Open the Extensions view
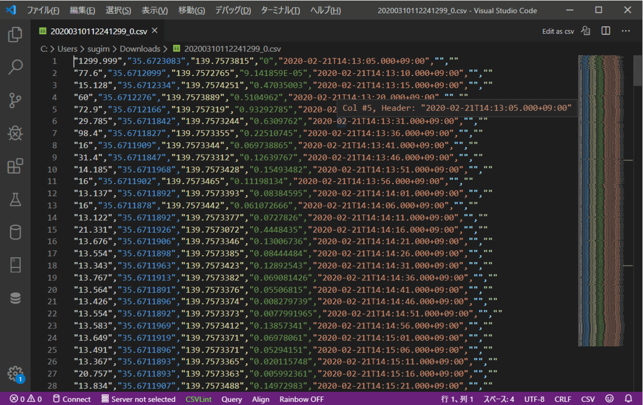This screenshot has width=643, height=405. pos(15,166)
